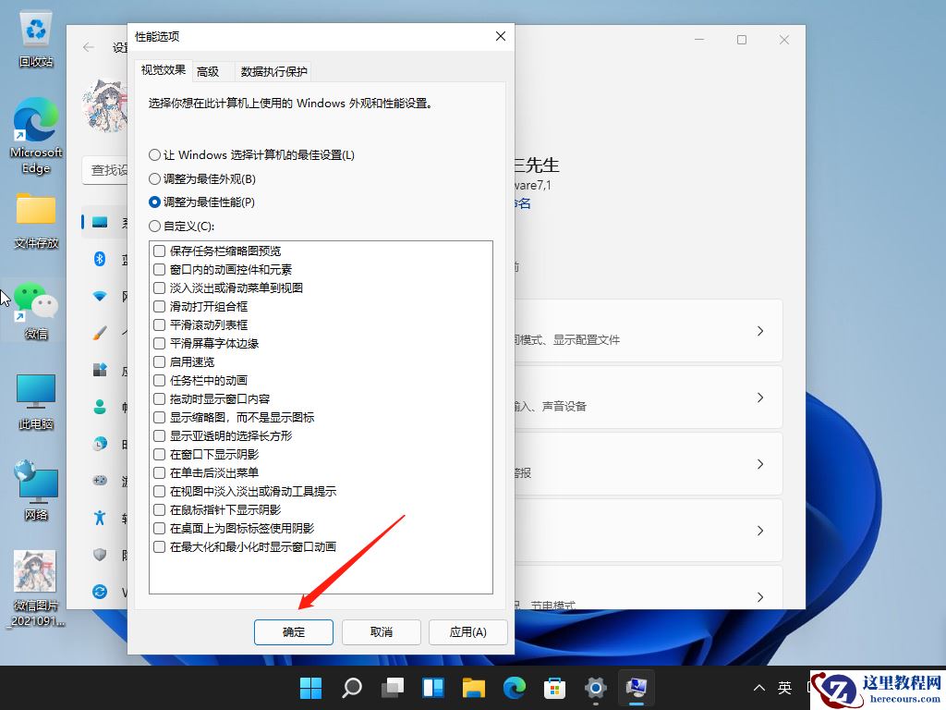
Task: Expand the 显示配置文件 settings row
Action: [759, 331]
